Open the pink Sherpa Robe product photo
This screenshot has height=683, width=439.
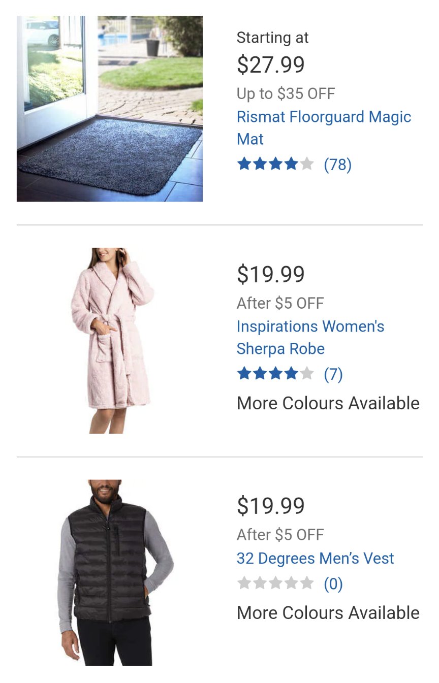(x=110, y=340)
